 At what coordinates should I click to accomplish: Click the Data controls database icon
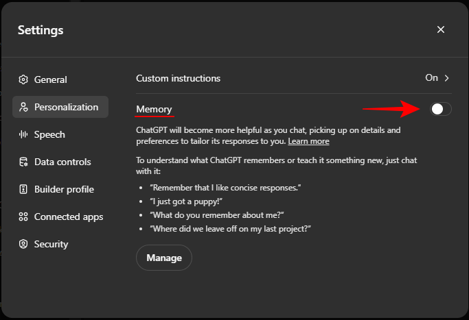[23, 162]
